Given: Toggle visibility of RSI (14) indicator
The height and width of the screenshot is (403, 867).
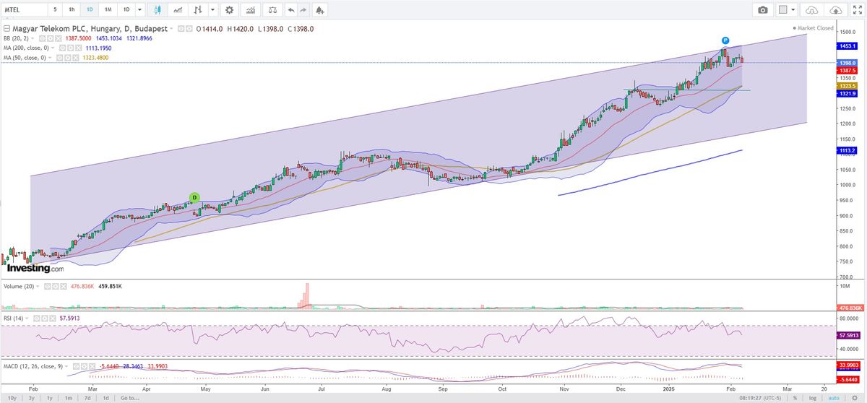Looking at the screenshot, I should point(36,318).
